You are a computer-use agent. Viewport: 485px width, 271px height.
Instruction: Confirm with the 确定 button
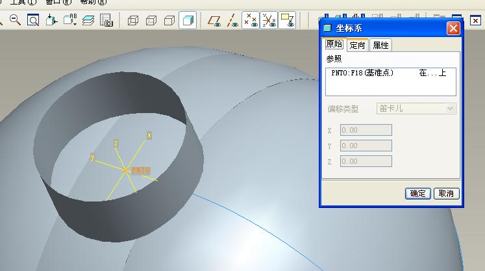tap(418, 194)
